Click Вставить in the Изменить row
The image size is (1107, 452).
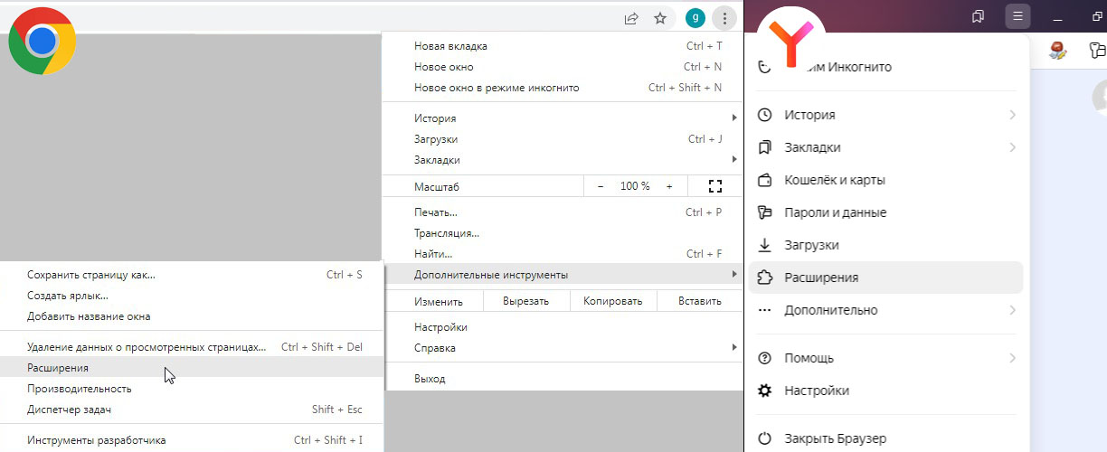pos(699,302)
